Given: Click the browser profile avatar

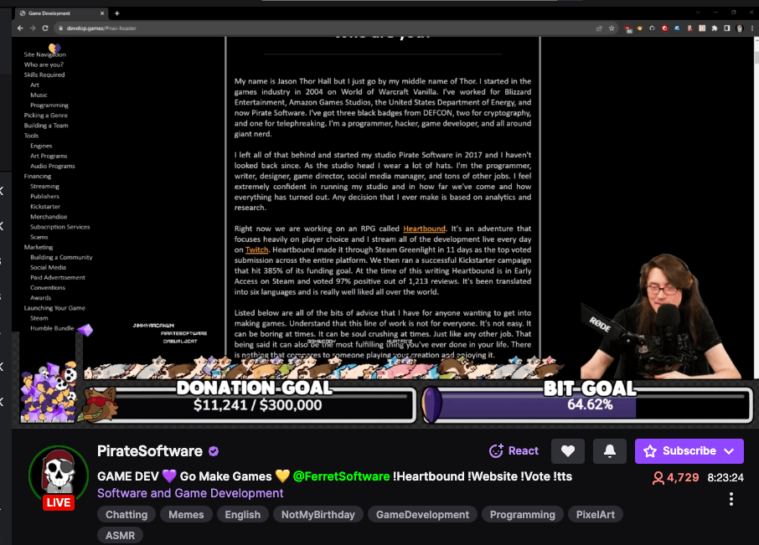Looking at the screenshot, I should click(x=740, y=28).
